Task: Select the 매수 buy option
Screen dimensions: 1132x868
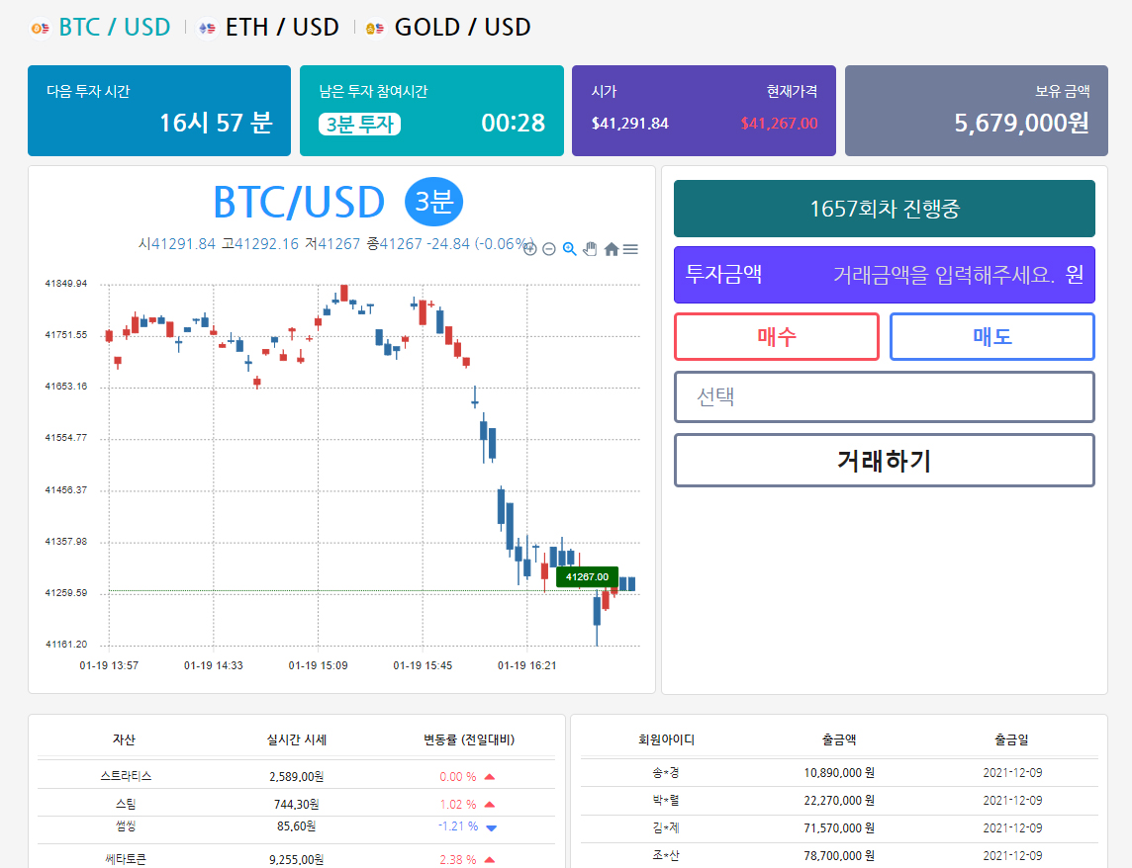Action: 777,336
